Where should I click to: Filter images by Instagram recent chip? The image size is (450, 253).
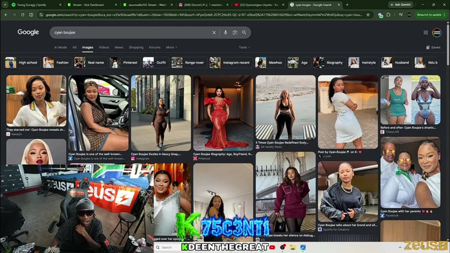tap(230, 63)
